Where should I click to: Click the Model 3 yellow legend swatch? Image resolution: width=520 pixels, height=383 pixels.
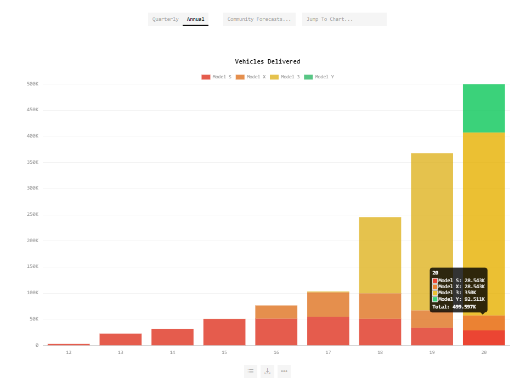click(x=274, y=77)
